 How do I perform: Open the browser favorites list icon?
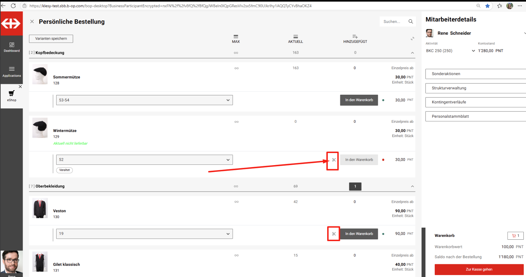500,6
